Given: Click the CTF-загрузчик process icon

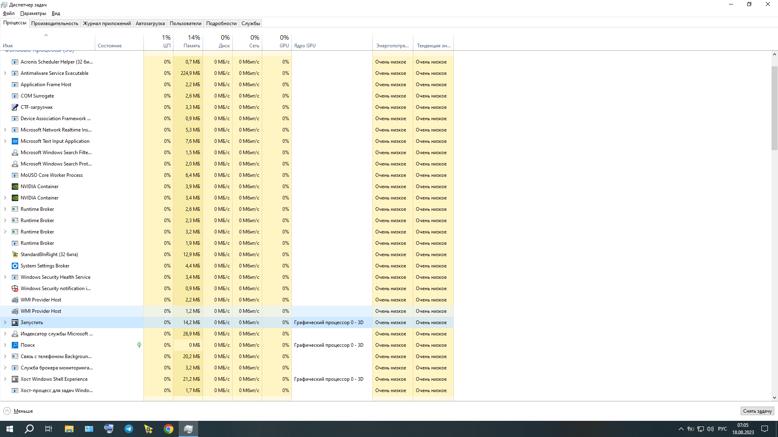Looking at the screenshot, I should click(15, 107).
